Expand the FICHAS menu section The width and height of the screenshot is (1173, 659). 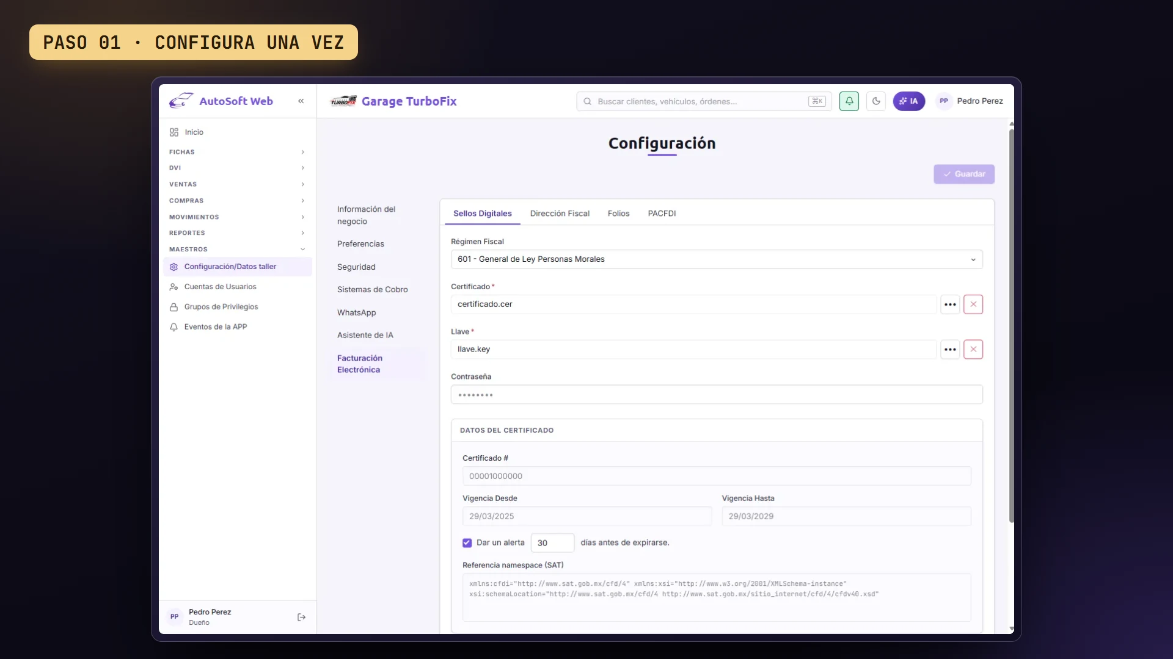238,152
